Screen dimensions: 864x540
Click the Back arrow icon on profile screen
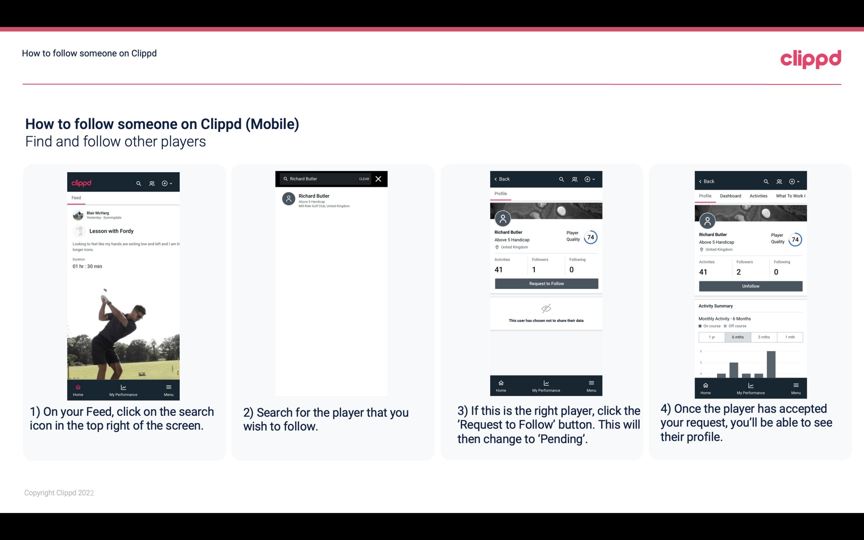point(497,178)
